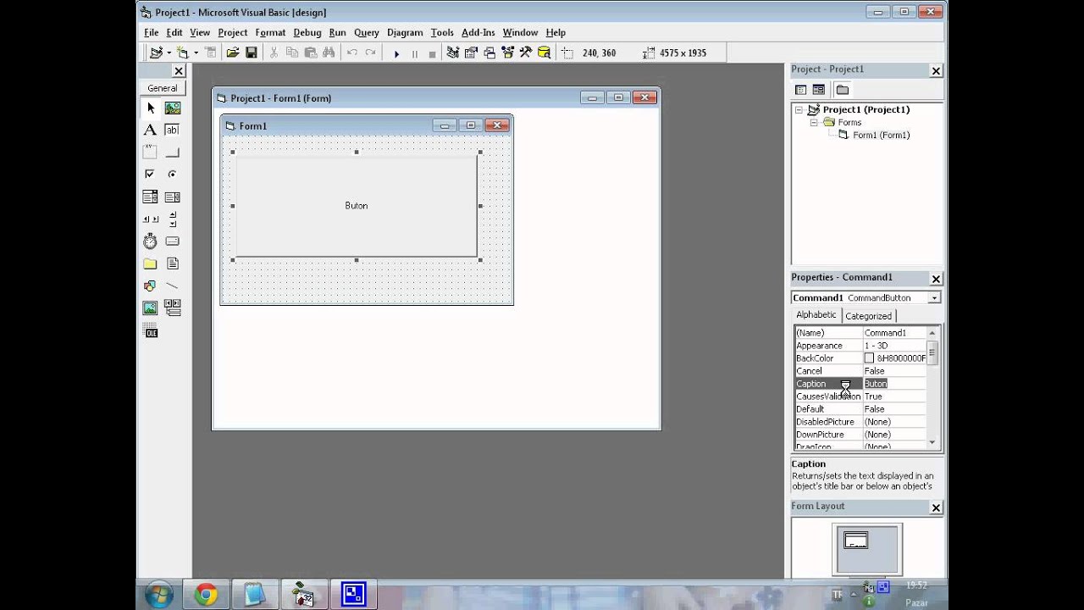Toggle Folders in Project panel
Viewport: 1084px width, 610px height.
(842, 90)
